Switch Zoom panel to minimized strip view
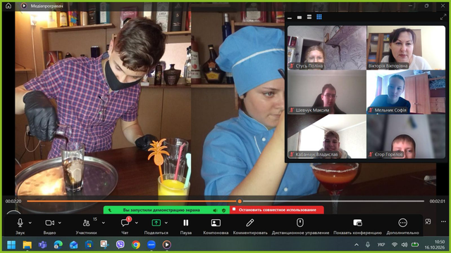This screenshot has height=253, width=451. 290,18
